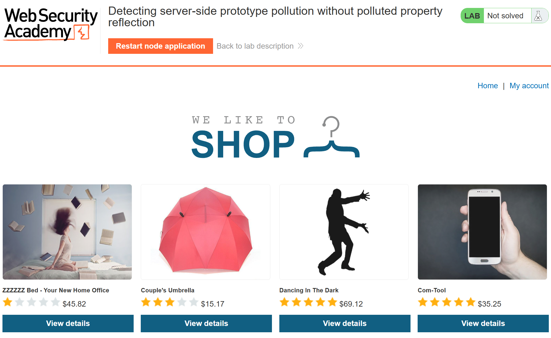Click the double chevron after lab description
551x338 pixels.
coord(301,46)
